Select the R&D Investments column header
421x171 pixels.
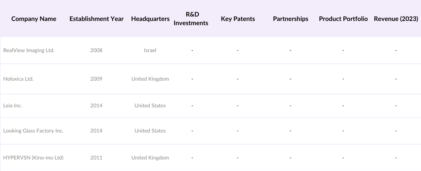point(191,19)
